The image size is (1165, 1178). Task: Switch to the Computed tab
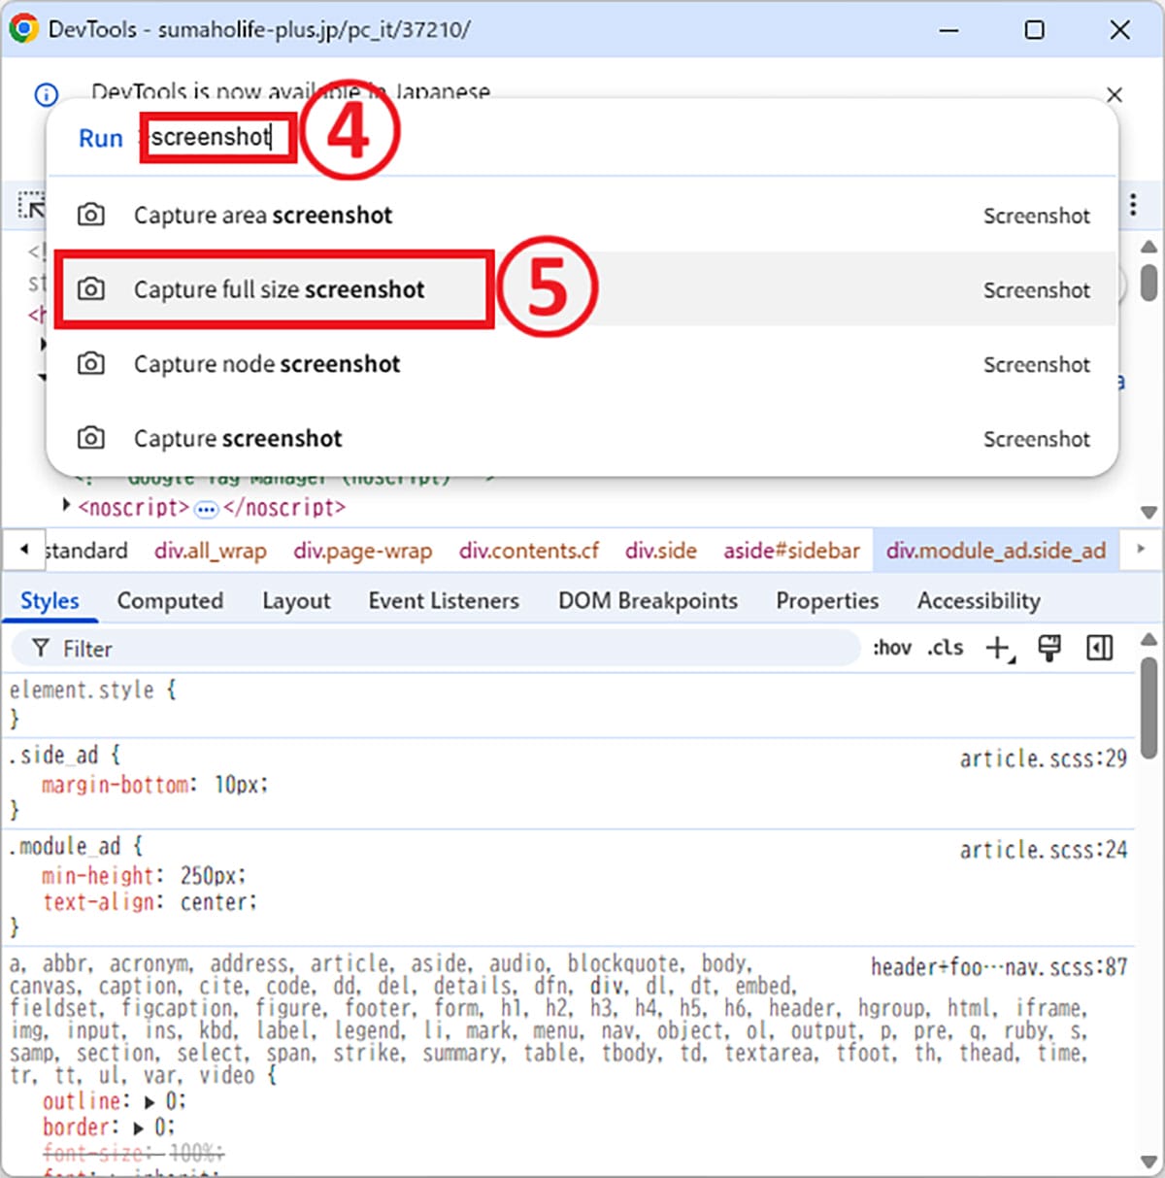pyautogui.click(x=170, y=601)
